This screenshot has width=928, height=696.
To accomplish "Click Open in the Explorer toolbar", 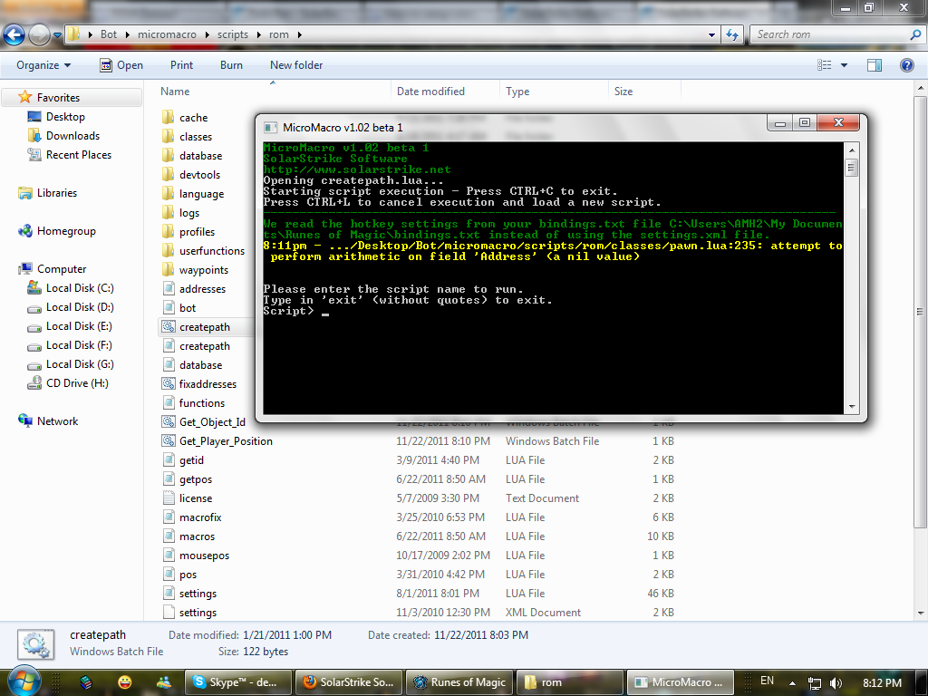I will pos(121,65).
